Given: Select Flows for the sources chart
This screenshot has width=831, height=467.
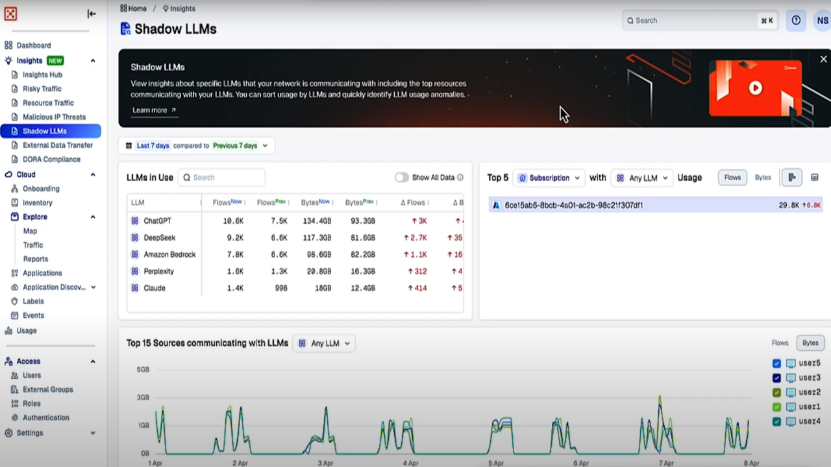Looking at the screenshot, I should (780, 343).
